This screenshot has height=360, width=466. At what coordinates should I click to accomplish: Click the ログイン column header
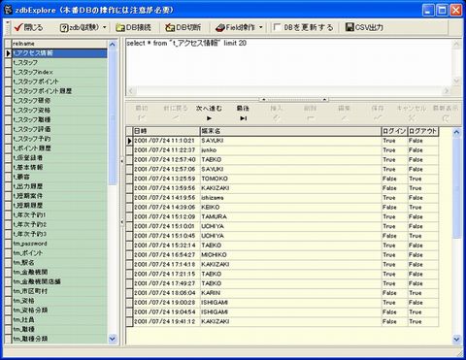click(394, 131)
